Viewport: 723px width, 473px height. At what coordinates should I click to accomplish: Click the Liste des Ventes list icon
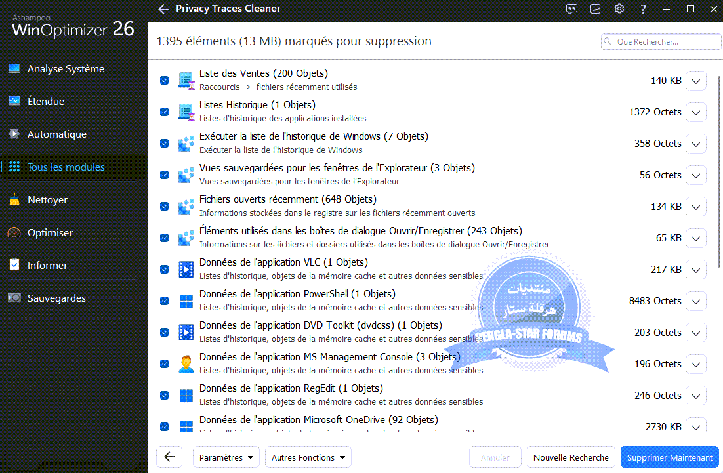(x=186, y=80)
